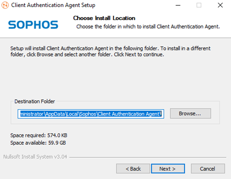231x179 pixels.
Task: Continue installation with Next >
Action: click(168, 169)
